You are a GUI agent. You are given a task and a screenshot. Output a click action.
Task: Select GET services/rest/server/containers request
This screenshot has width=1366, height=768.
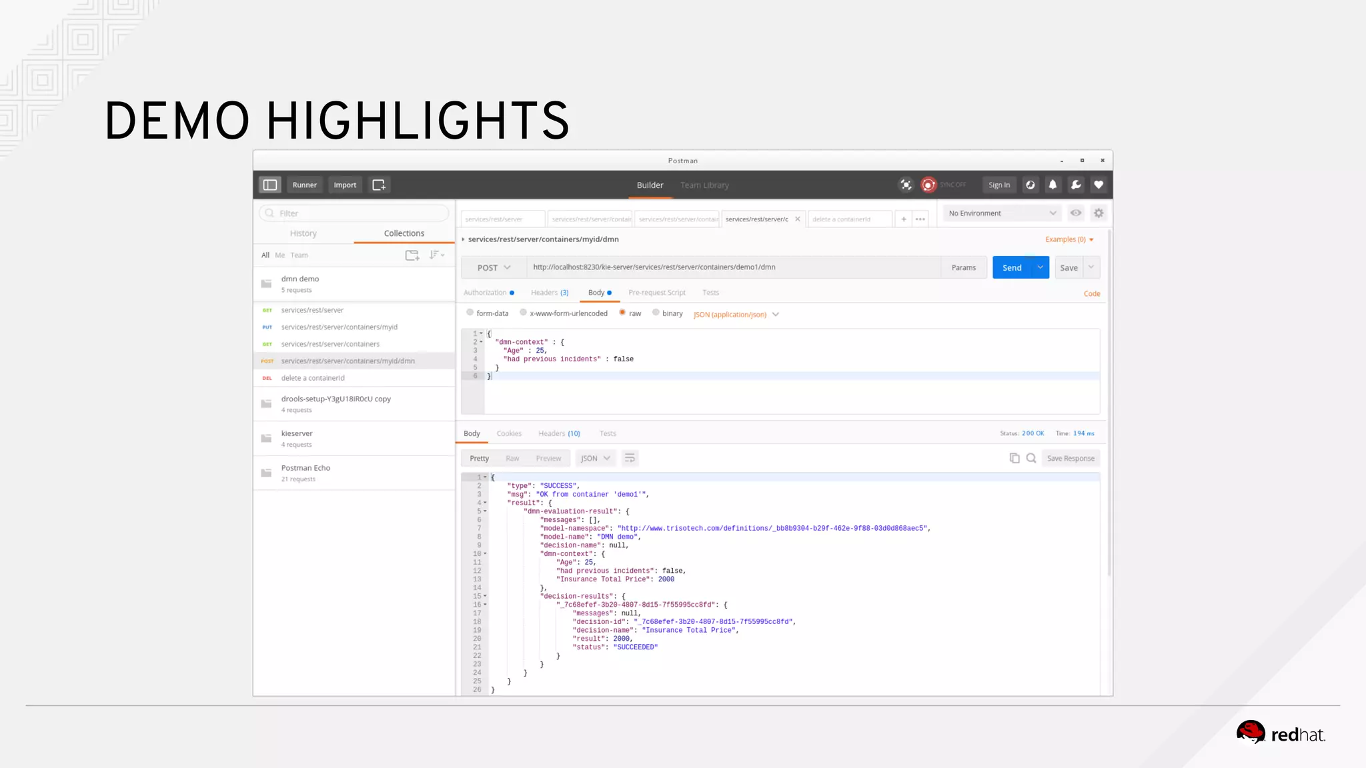pyautogui.click(x=354, y=344)
